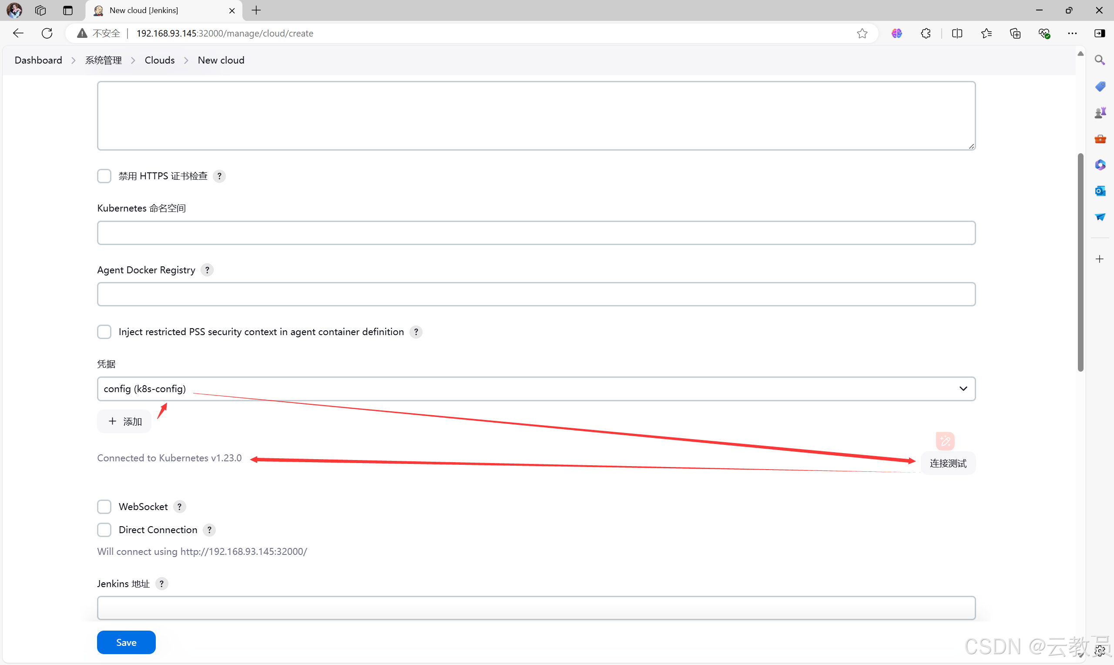Open workspaces icon in title bar

(41, 10)
